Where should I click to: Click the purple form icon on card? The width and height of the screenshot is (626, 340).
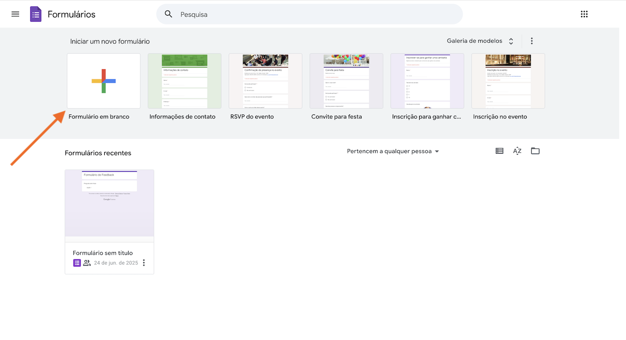point(77,263)
